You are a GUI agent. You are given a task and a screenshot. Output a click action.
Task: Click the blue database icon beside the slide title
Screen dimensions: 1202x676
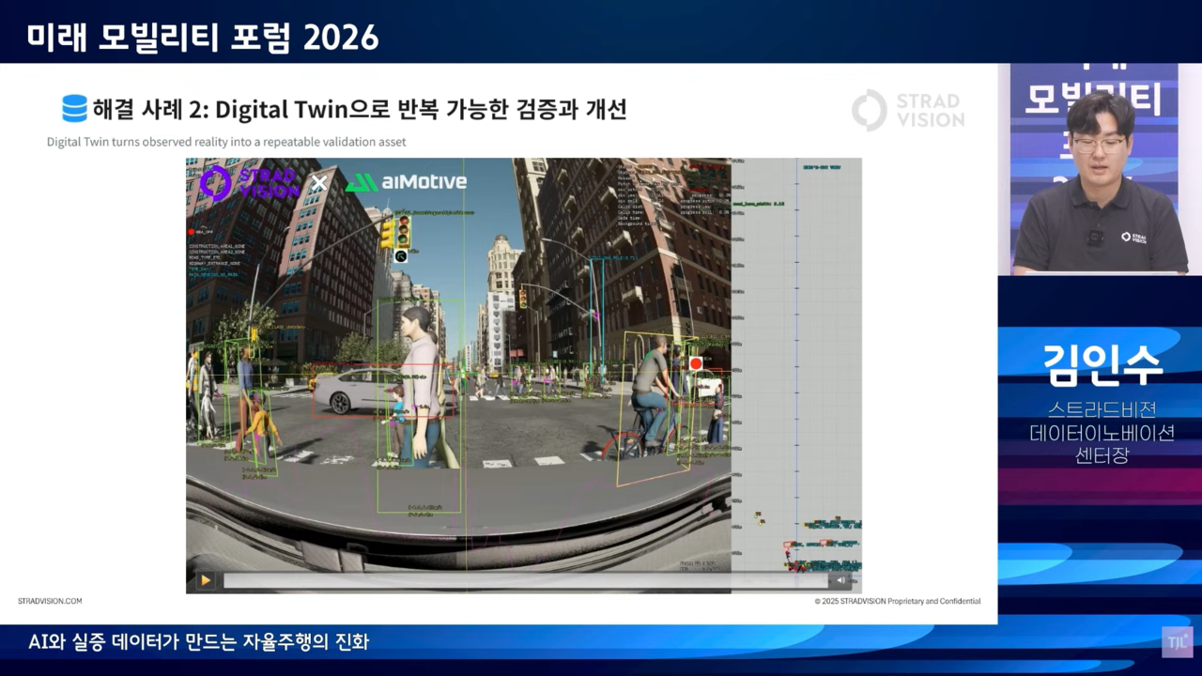coord(74,109)
